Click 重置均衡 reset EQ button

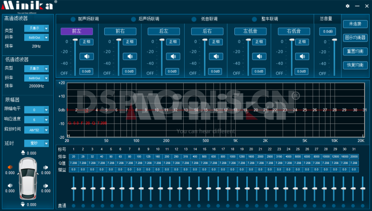[x=355, y=51]
